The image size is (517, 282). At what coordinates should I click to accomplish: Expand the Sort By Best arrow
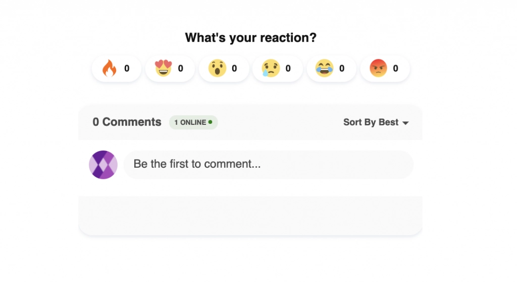click(405, 123)
